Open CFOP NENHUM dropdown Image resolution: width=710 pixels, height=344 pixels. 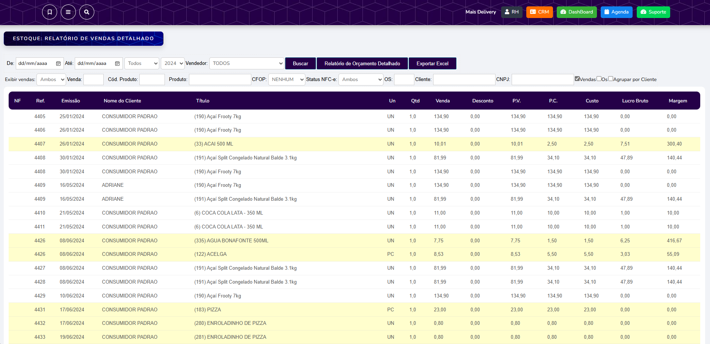coord(287,80)
